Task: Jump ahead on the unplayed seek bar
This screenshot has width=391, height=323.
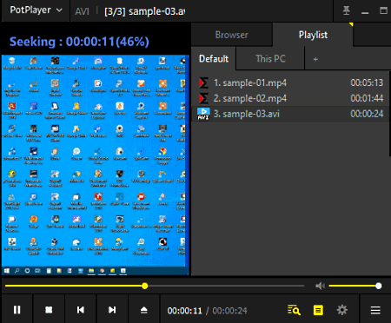Action: coord(226,286)
